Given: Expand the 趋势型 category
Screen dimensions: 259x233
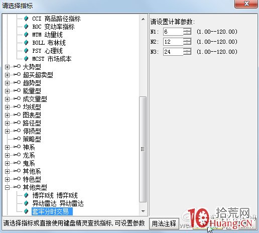Looking at the screenshot, I should click(7, 83).
